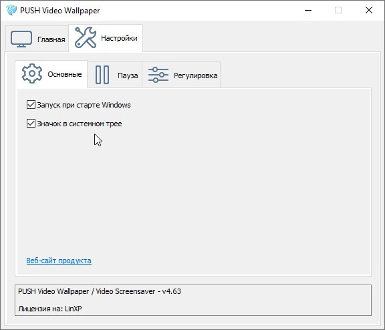Open the Веб-сайт продукта link
The image size is (385, 330).
[59, 261]
